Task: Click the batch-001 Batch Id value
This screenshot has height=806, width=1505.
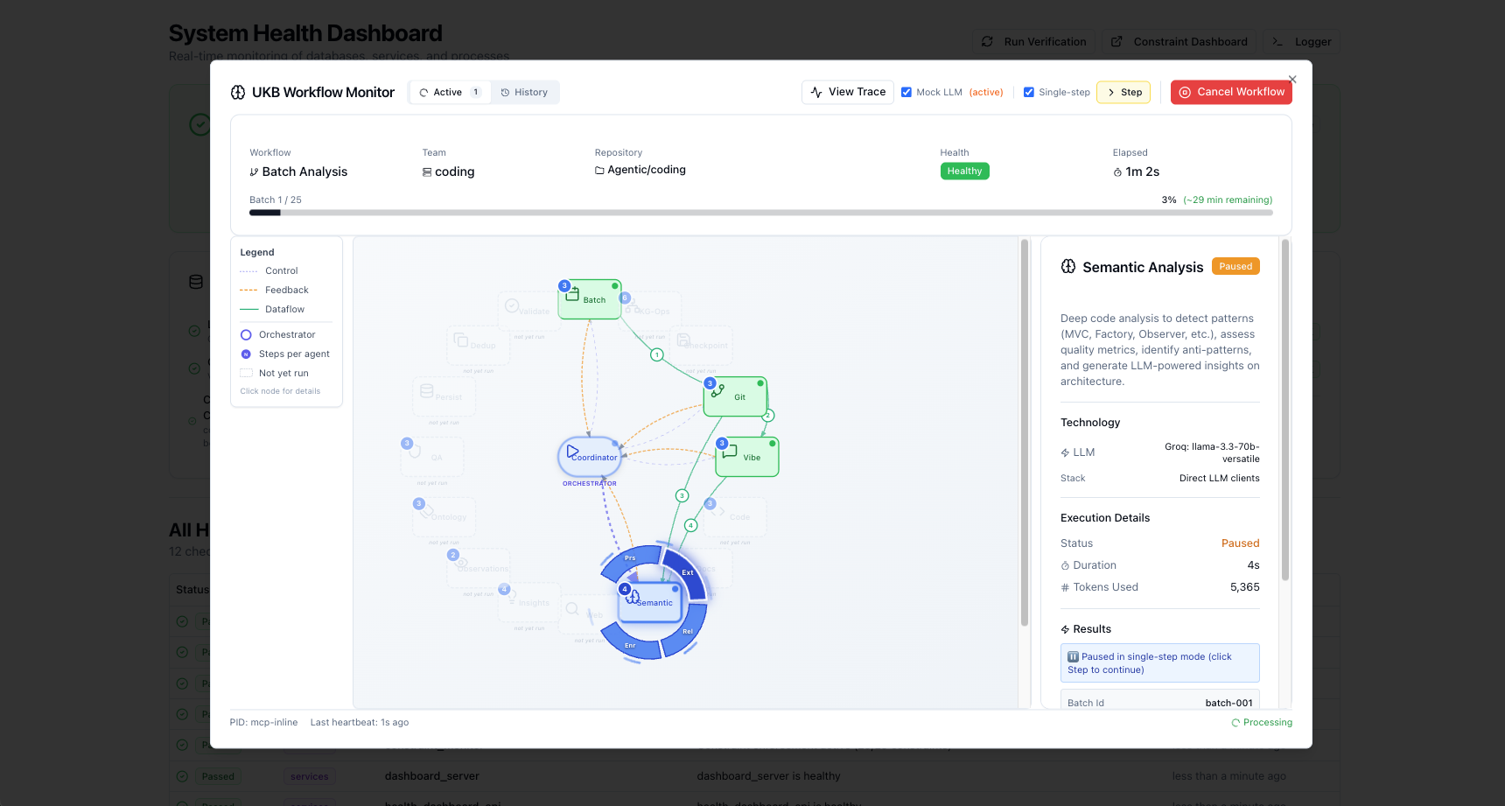Action: click(x=1228, y=703)
